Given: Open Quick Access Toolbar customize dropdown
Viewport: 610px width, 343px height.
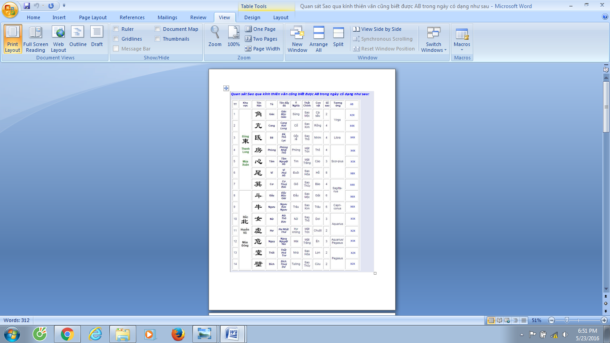Looking at the screenshot, I should coord(64,6).
